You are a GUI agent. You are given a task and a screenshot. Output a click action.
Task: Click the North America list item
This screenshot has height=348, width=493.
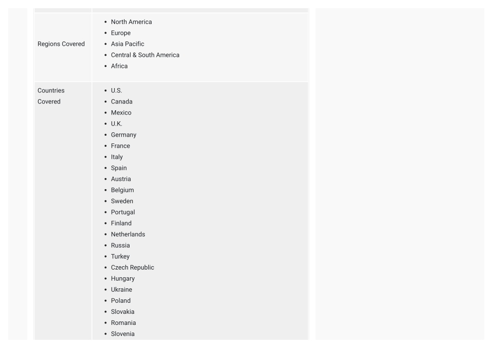point(131,22)
